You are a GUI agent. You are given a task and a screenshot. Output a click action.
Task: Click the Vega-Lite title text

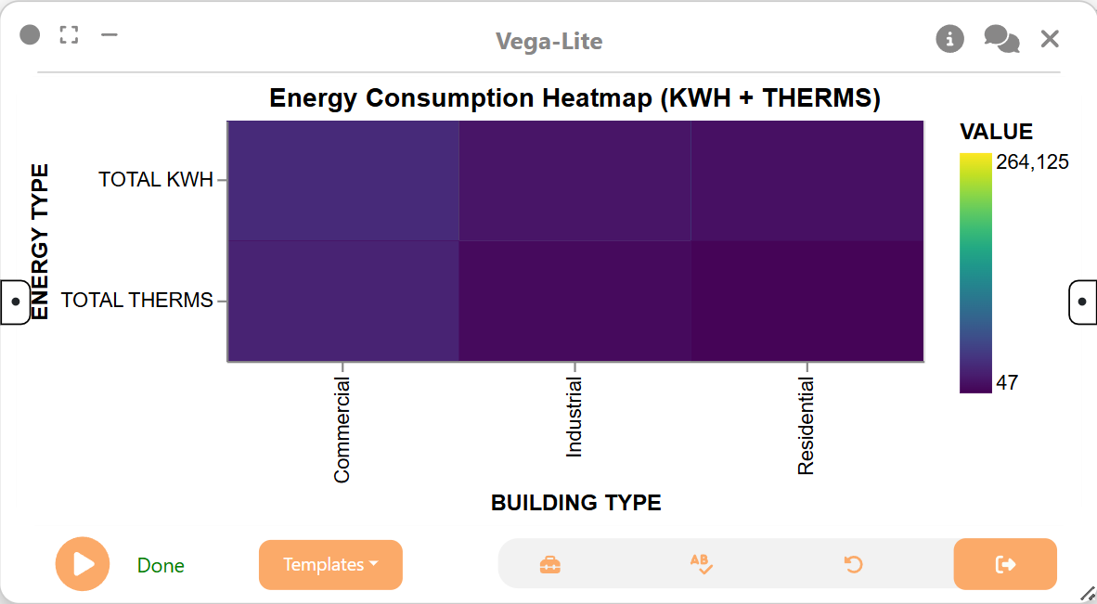pyautogui.click(x=549, y=41)
